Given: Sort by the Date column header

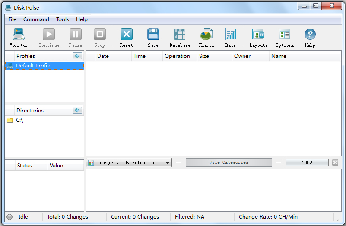Looking at the screenshot, I should click(114, 56).
